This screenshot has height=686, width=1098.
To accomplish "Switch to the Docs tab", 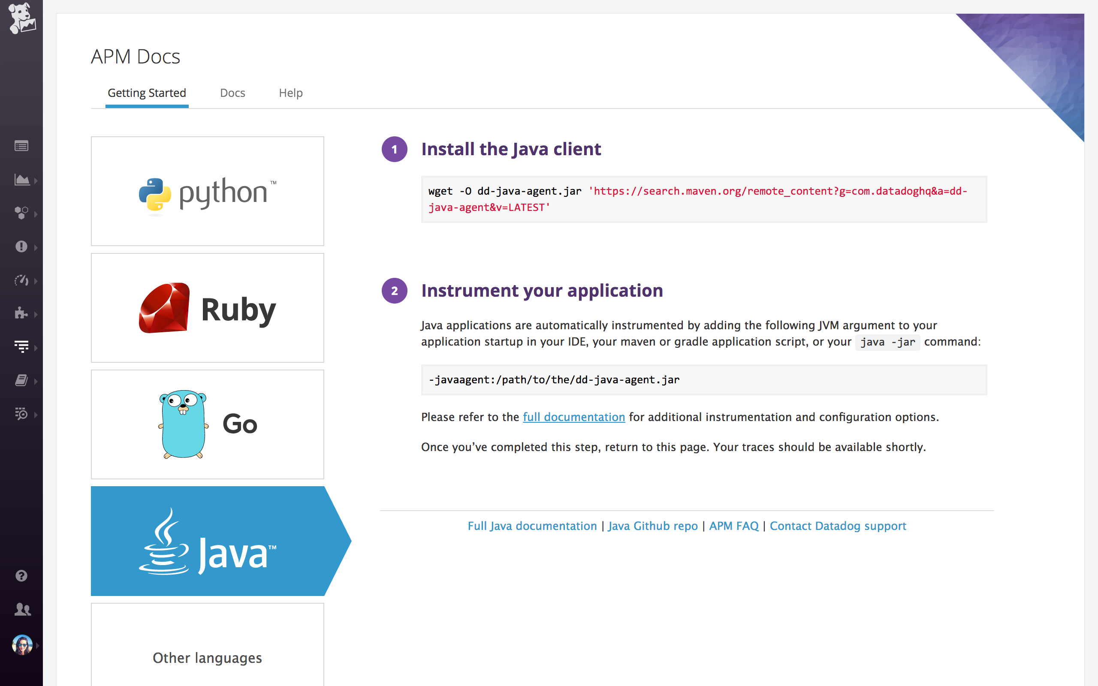I will 232,93.
